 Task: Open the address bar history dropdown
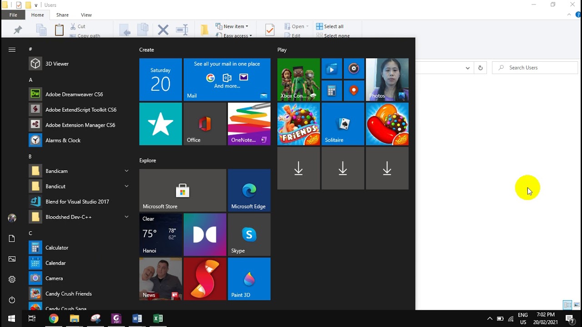coord(467,68)
